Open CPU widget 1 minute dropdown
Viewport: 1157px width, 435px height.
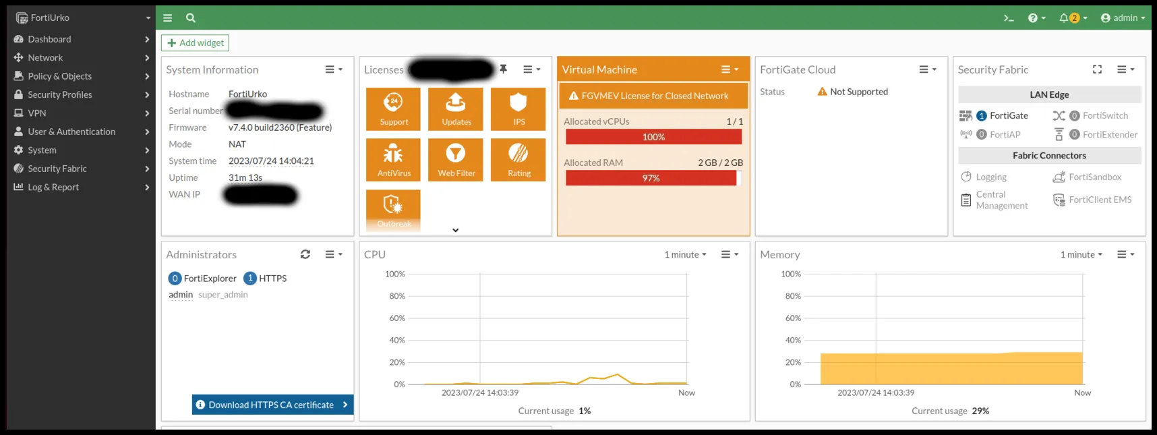pos(685,254)
